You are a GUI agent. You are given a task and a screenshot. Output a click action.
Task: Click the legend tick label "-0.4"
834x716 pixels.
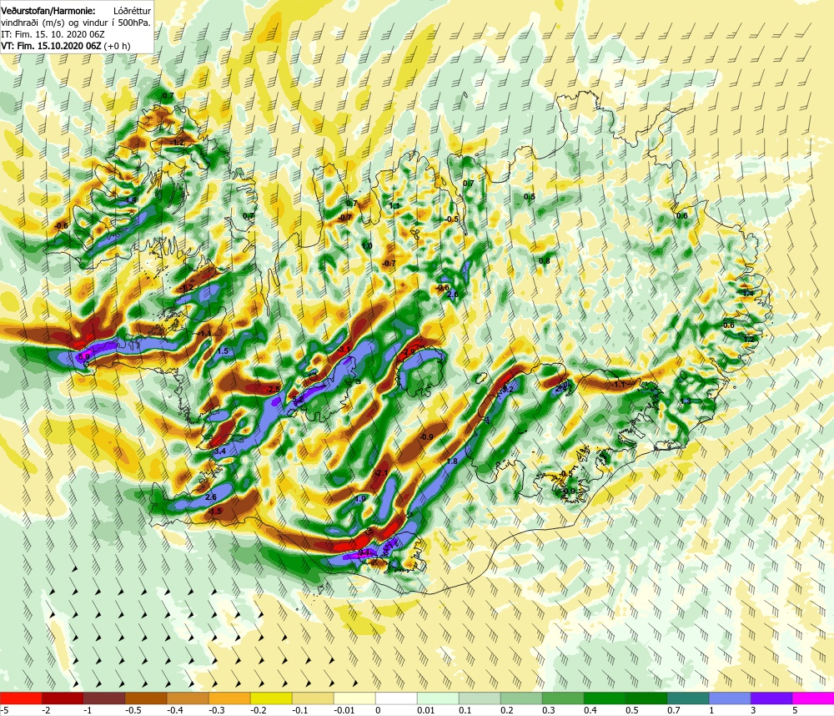click(x=174, y=710)
